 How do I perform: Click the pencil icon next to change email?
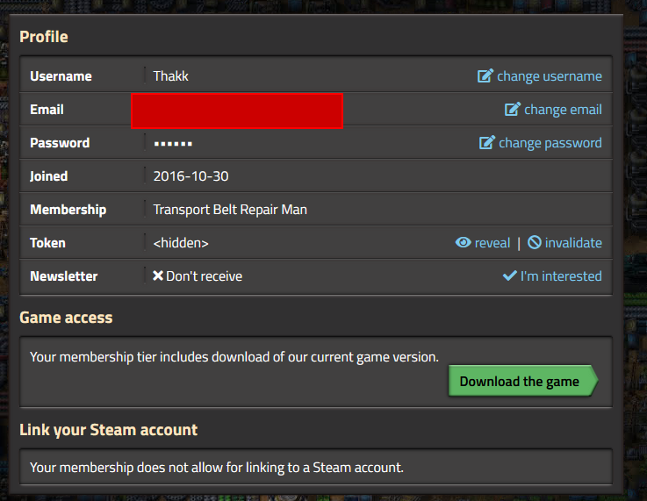(x=513, y=110)
